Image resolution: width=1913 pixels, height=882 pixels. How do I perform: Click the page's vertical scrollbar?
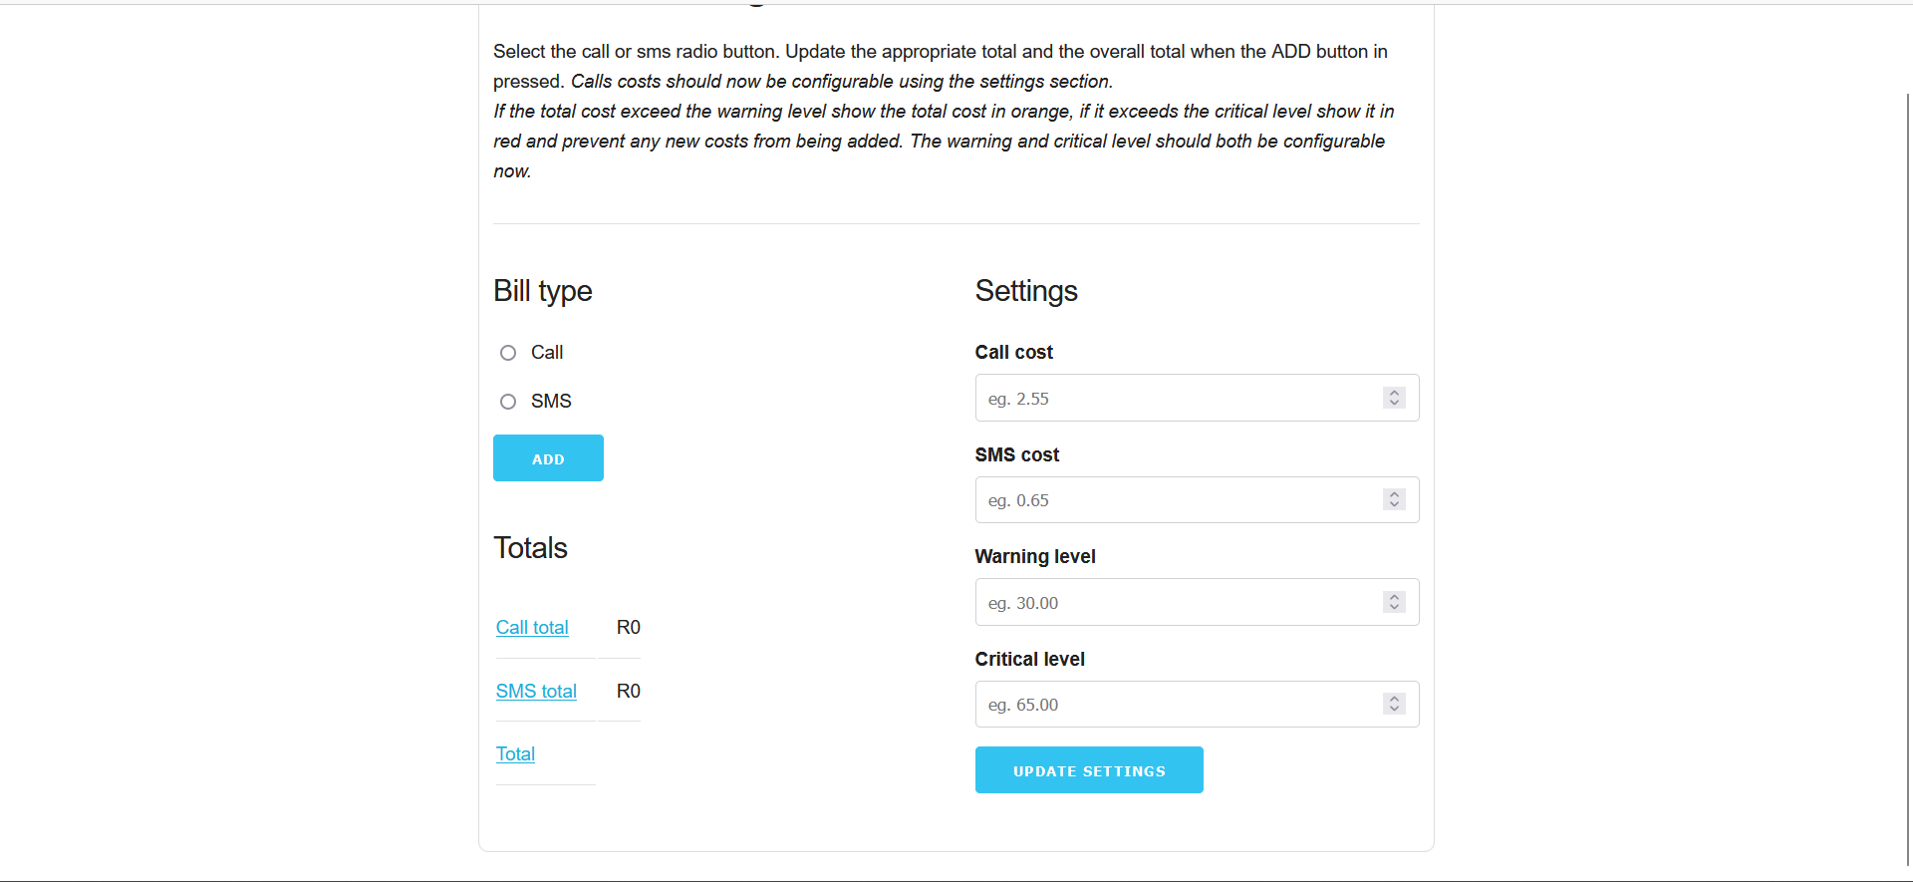tap(1907, 478)
